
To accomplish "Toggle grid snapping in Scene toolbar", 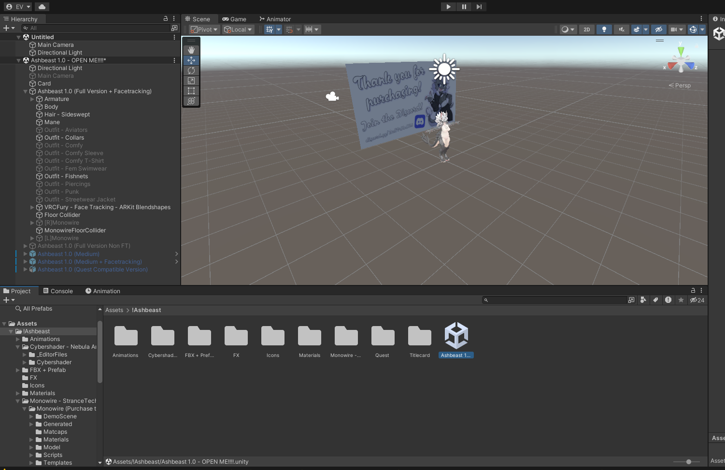I will click(x=289, y=29).
